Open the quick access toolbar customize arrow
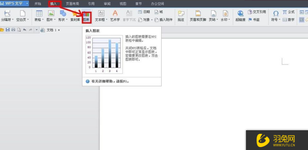 [37, 30]
